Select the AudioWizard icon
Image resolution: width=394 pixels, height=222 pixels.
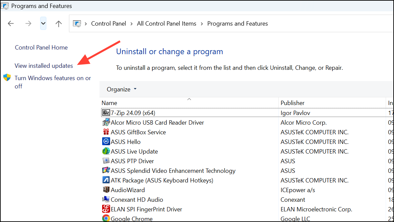106,190
